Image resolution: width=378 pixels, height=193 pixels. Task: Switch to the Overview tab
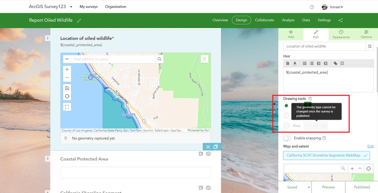coord(220,20)
